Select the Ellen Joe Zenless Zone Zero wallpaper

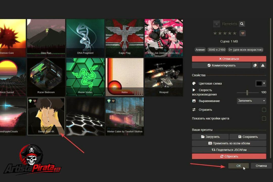164,38
